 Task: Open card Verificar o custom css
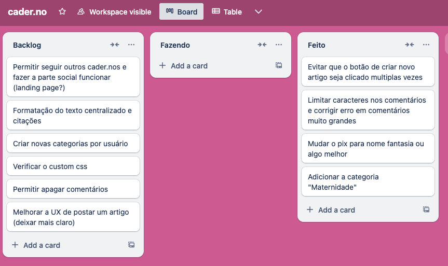(73, 166)
